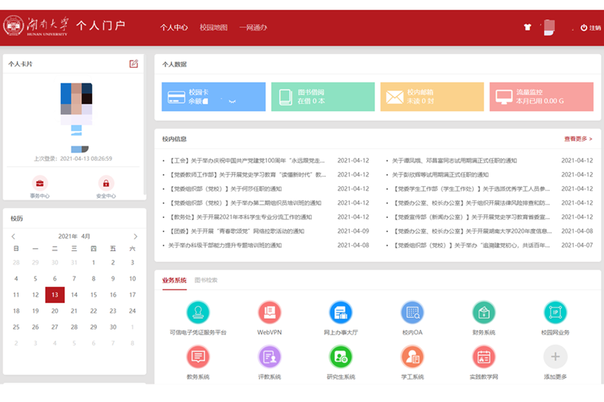Open the 财务系统 icon
This screenshot has width=604, height=402.
[x=483, y=313]
